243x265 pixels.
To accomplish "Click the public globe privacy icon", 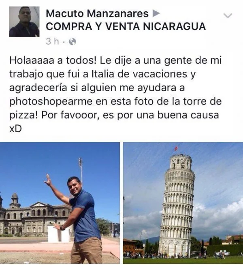I will click(72, 42).
